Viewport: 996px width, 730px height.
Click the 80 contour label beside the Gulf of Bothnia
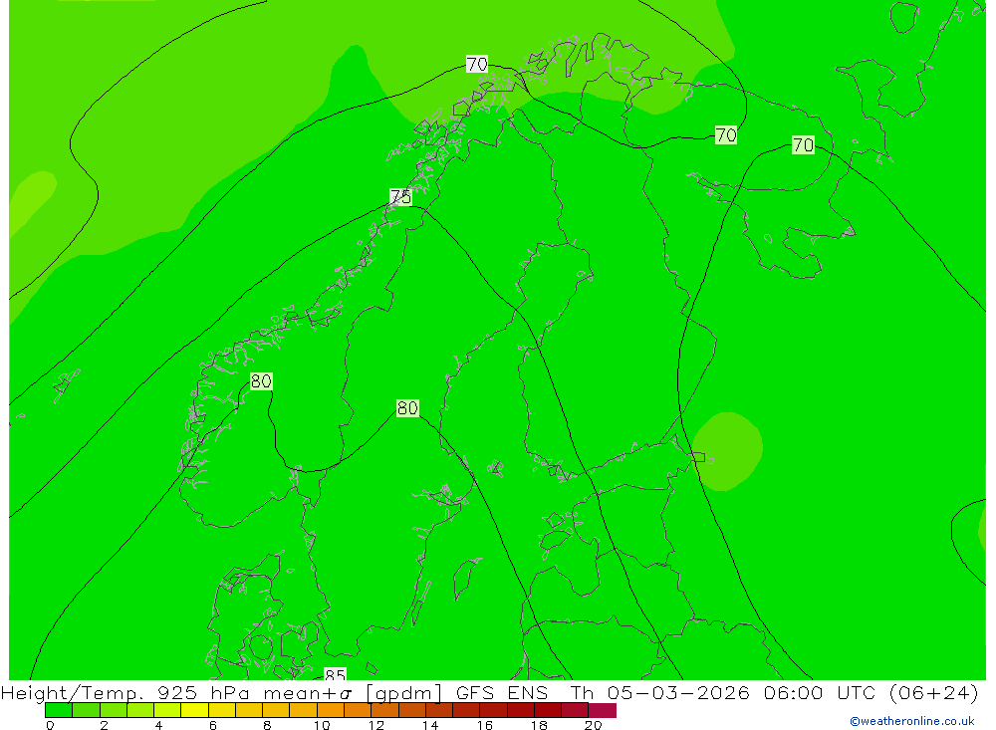point(407,408)
